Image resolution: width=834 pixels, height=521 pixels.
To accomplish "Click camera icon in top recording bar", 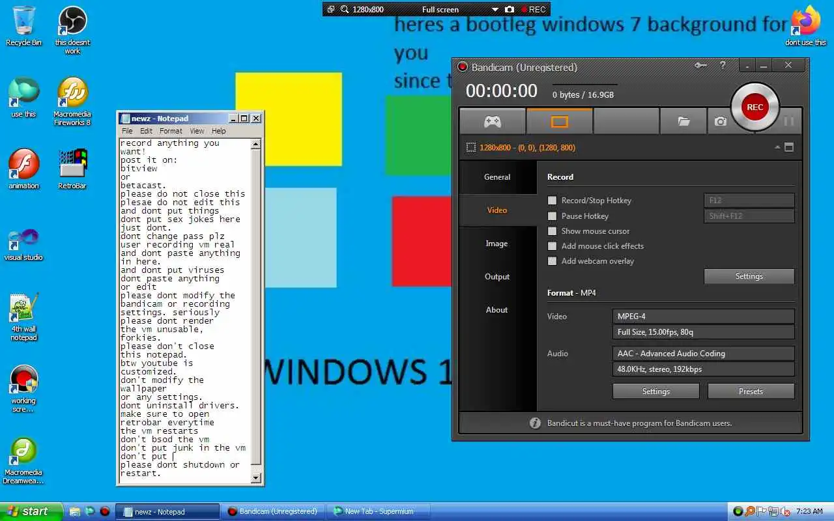I will tap(510, 9).
